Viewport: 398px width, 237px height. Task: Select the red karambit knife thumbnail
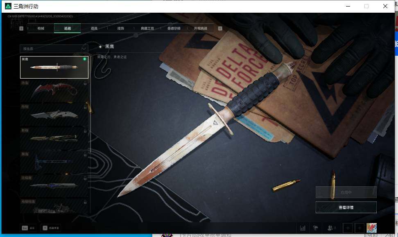[52, 90]
